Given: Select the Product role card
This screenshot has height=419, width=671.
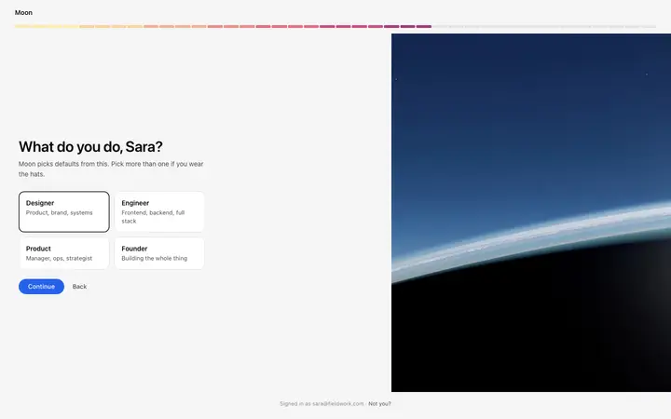Looking at the screenshot, I should [x=64, y=253].
